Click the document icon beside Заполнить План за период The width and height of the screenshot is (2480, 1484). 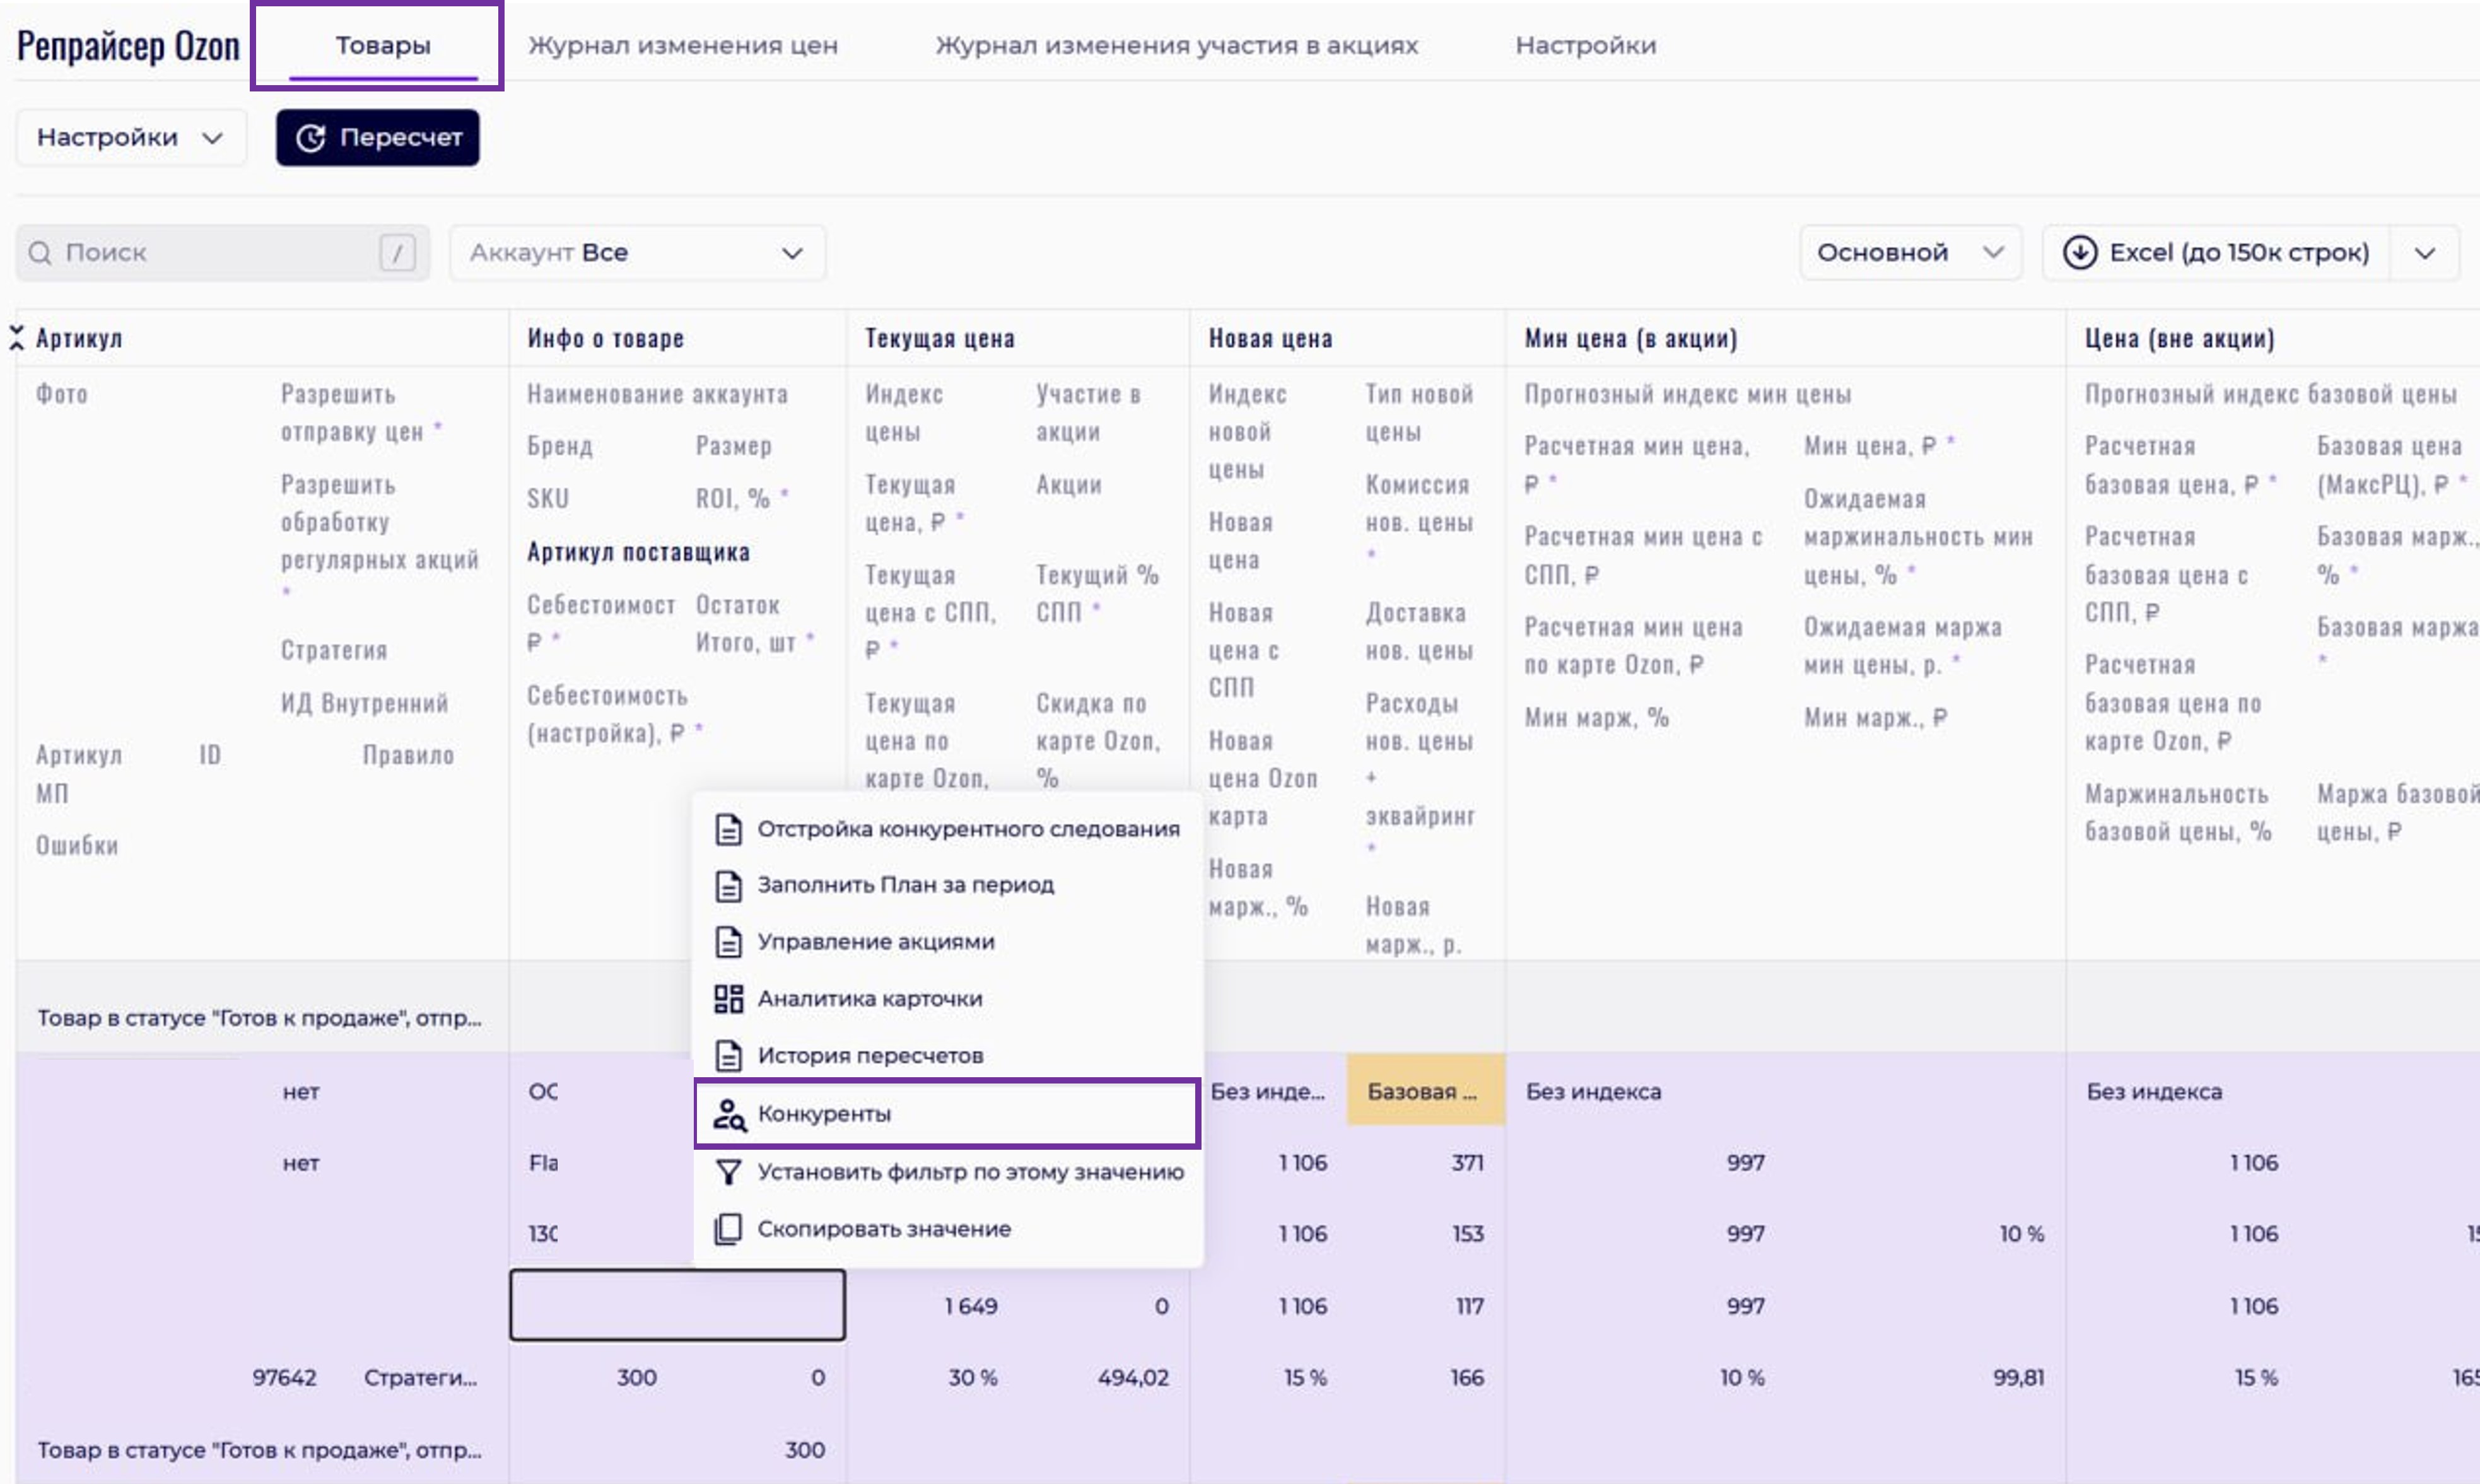[x=728, y=885]
